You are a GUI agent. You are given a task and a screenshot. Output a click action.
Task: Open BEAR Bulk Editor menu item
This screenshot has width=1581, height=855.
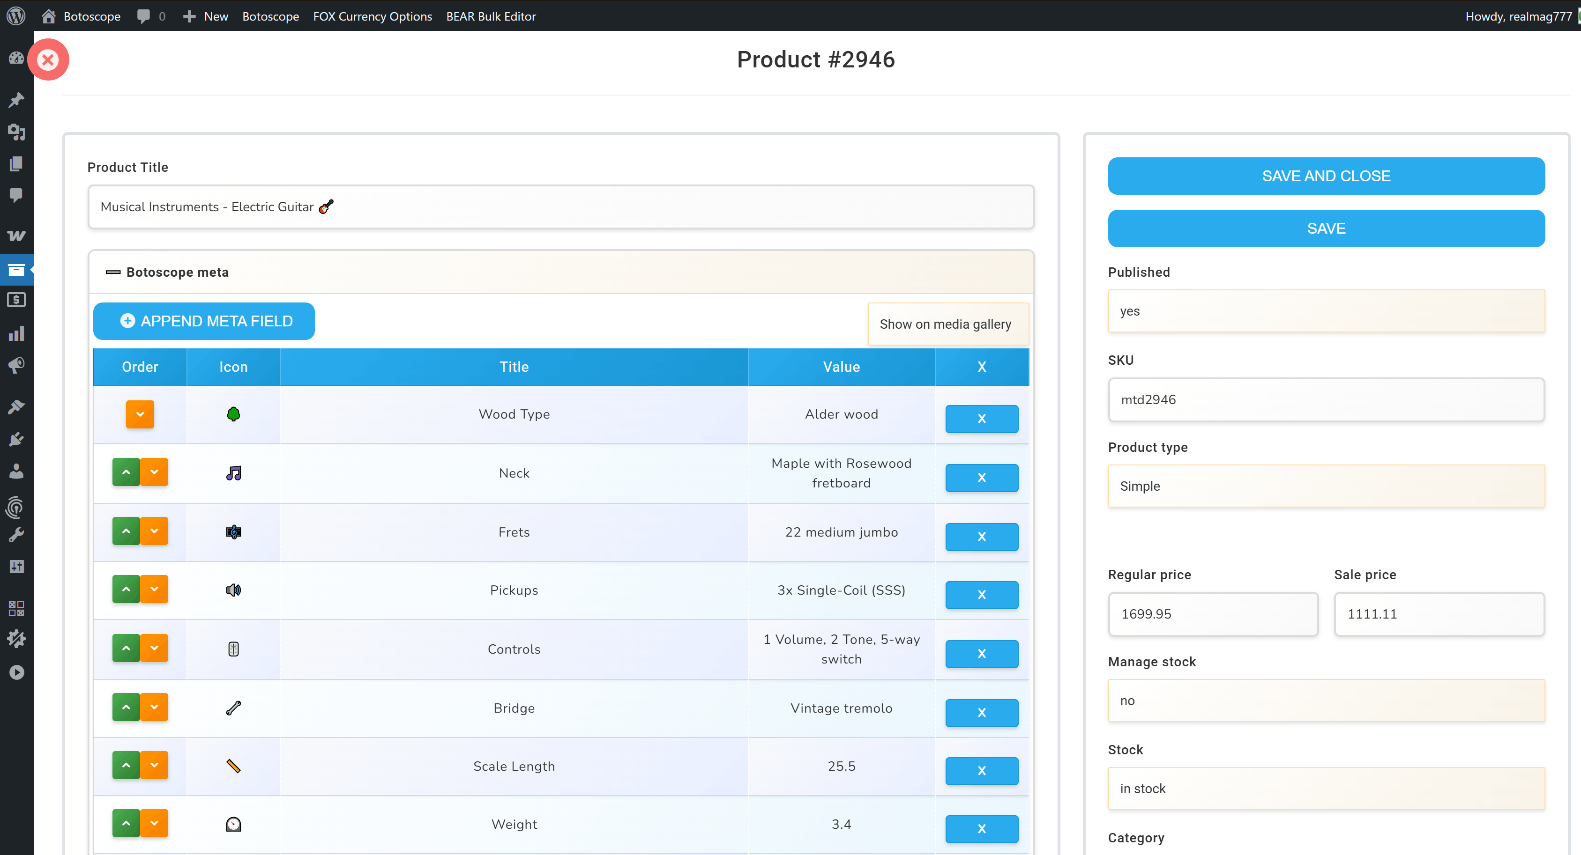[x=491, y=16]
